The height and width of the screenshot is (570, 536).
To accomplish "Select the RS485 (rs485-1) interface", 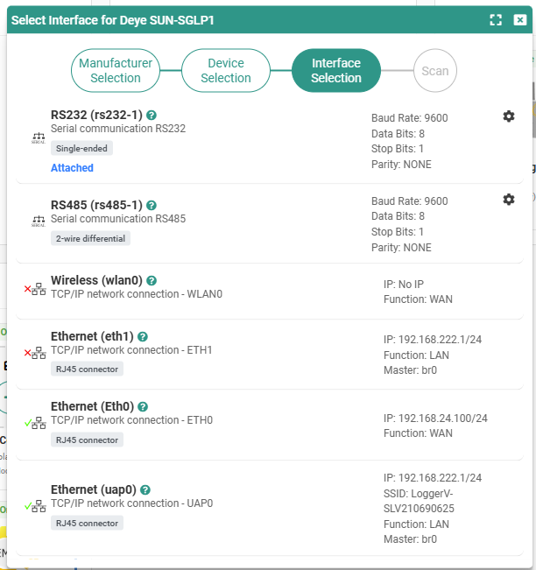I will (x=270, y=224).
